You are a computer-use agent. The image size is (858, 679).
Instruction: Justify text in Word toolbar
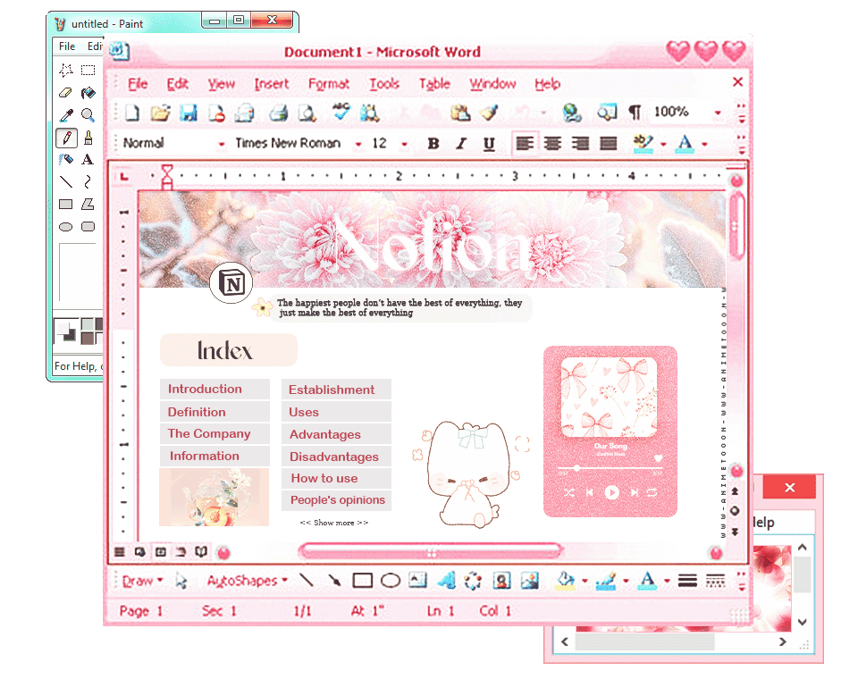click(x=609, y=143)
